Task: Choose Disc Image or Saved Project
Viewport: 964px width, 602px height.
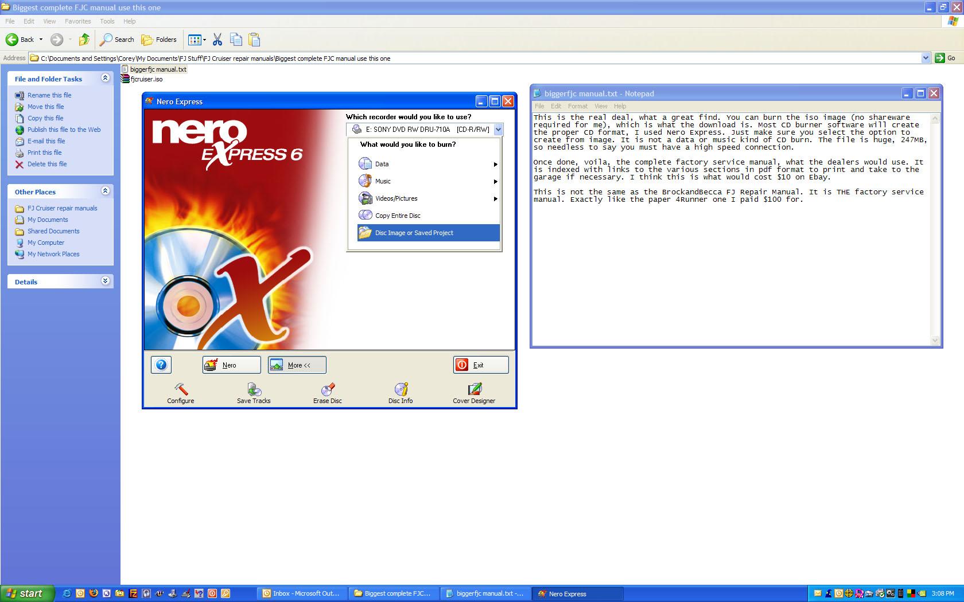Action: click(x=428, y=233)
